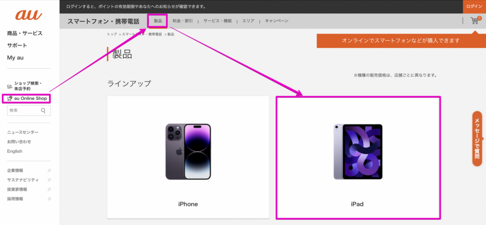Viewport: 486px width, 225px height.
Task: Click オンラインでスマートフォンなどが購入できます banner
Action: click(x=401, y=41)
